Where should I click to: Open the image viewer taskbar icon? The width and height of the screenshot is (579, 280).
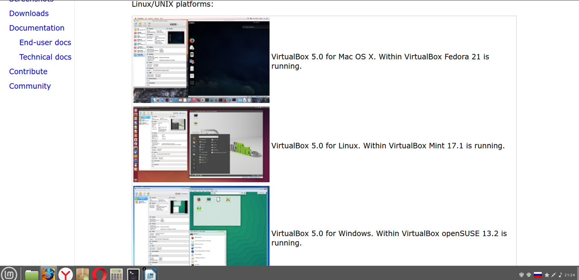150,275
